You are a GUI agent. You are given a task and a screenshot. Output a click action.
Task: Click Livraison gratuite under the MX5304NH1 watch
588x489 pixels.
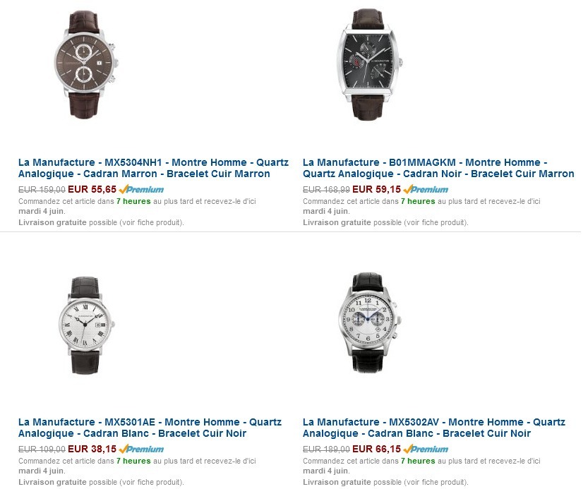[52, 222]
